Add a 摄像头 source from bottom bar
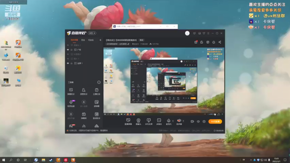The image size is (290, 163). coord(138,122)
